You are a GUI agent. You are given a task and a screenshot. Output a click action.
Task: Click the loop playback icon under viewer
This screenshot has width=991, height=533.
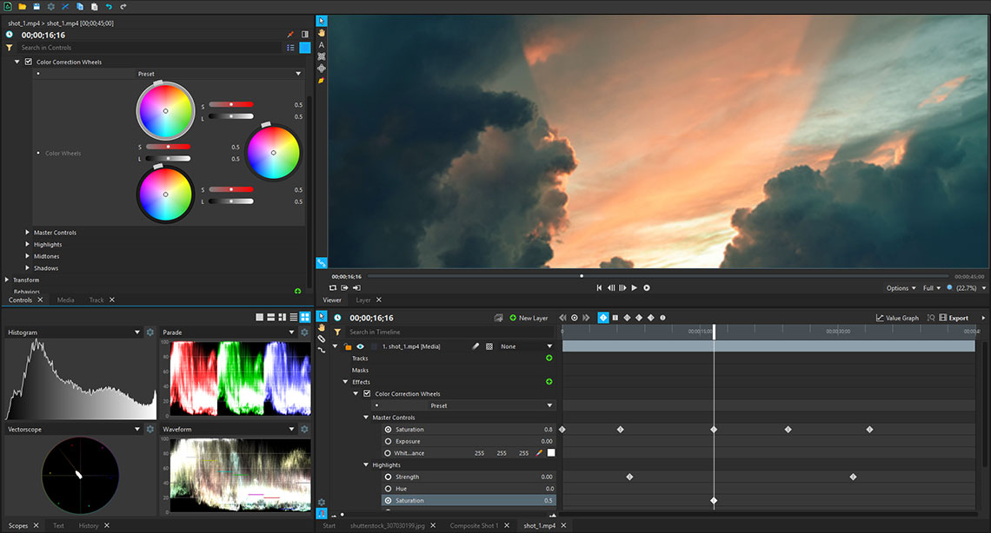coord(333,287)
